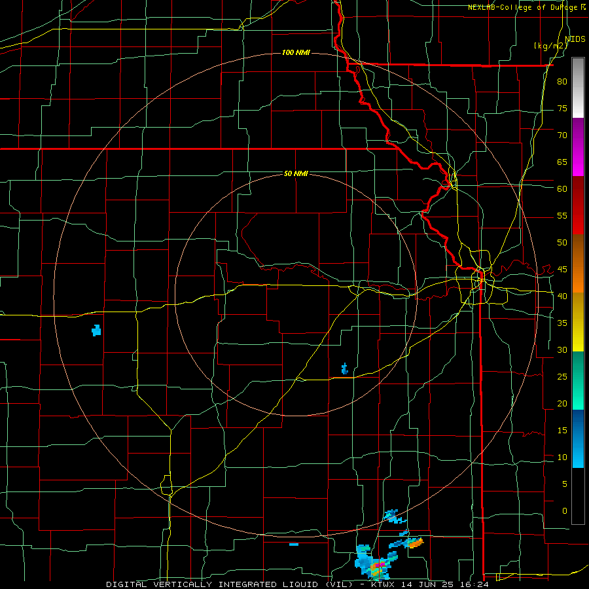Screen dimensions: 589x589
Task: Click the isolated blue echo in the west
Action: [96, 330]
